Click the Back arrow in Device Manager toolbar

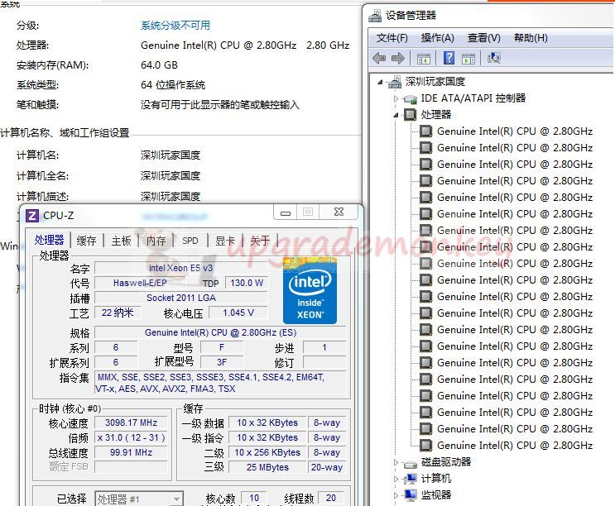click(x=379, y=59)
